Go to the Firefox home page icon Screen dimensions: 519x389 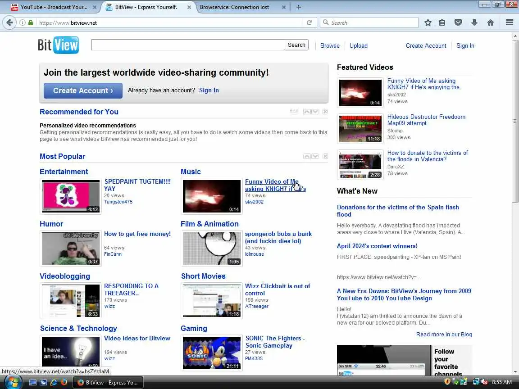490,23
